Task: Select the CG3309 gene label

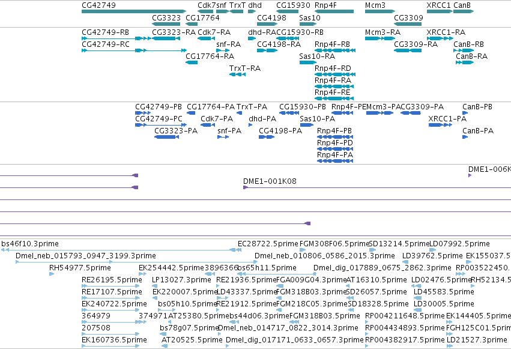Action: (409, 18)
